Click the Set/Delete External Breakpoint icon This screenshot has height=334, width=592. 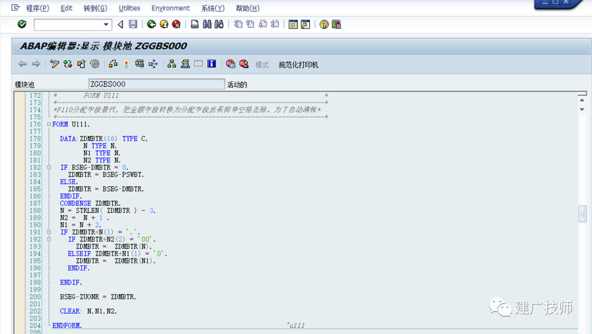[244, 64]
